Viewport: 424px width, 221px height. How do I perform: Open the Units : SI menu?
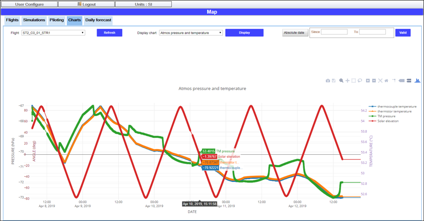143,4
